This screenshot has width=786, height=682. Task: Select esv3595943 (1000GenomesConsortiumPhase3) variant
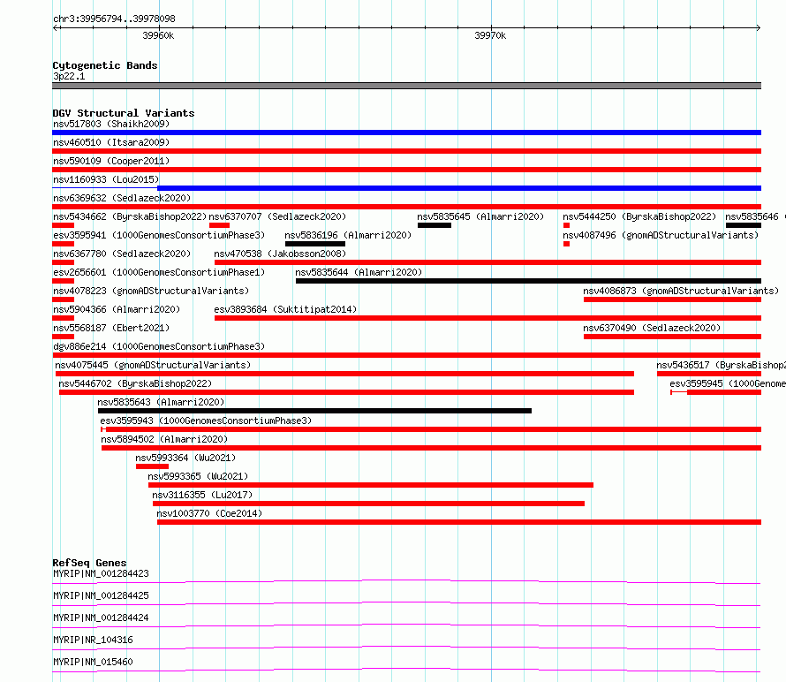point(206,421)
